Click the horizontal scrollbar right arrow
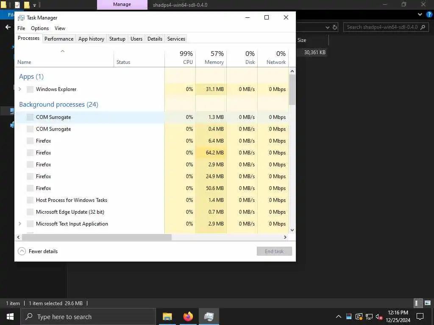Screen dimensions: 434x325 285,237
